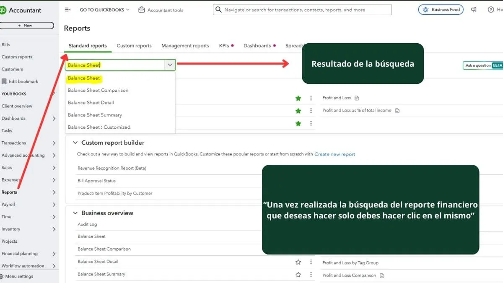This screenshot has height=283, width=503.
Task: Open Balance Sheet Comparison under Business overview
Action: tap(104, 249)
